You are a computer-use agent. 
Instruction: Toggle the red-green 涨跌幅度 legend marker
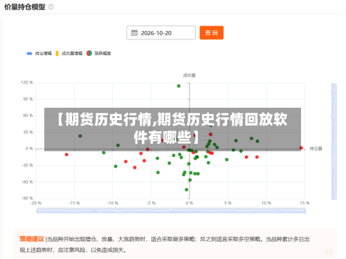point(89,53)
